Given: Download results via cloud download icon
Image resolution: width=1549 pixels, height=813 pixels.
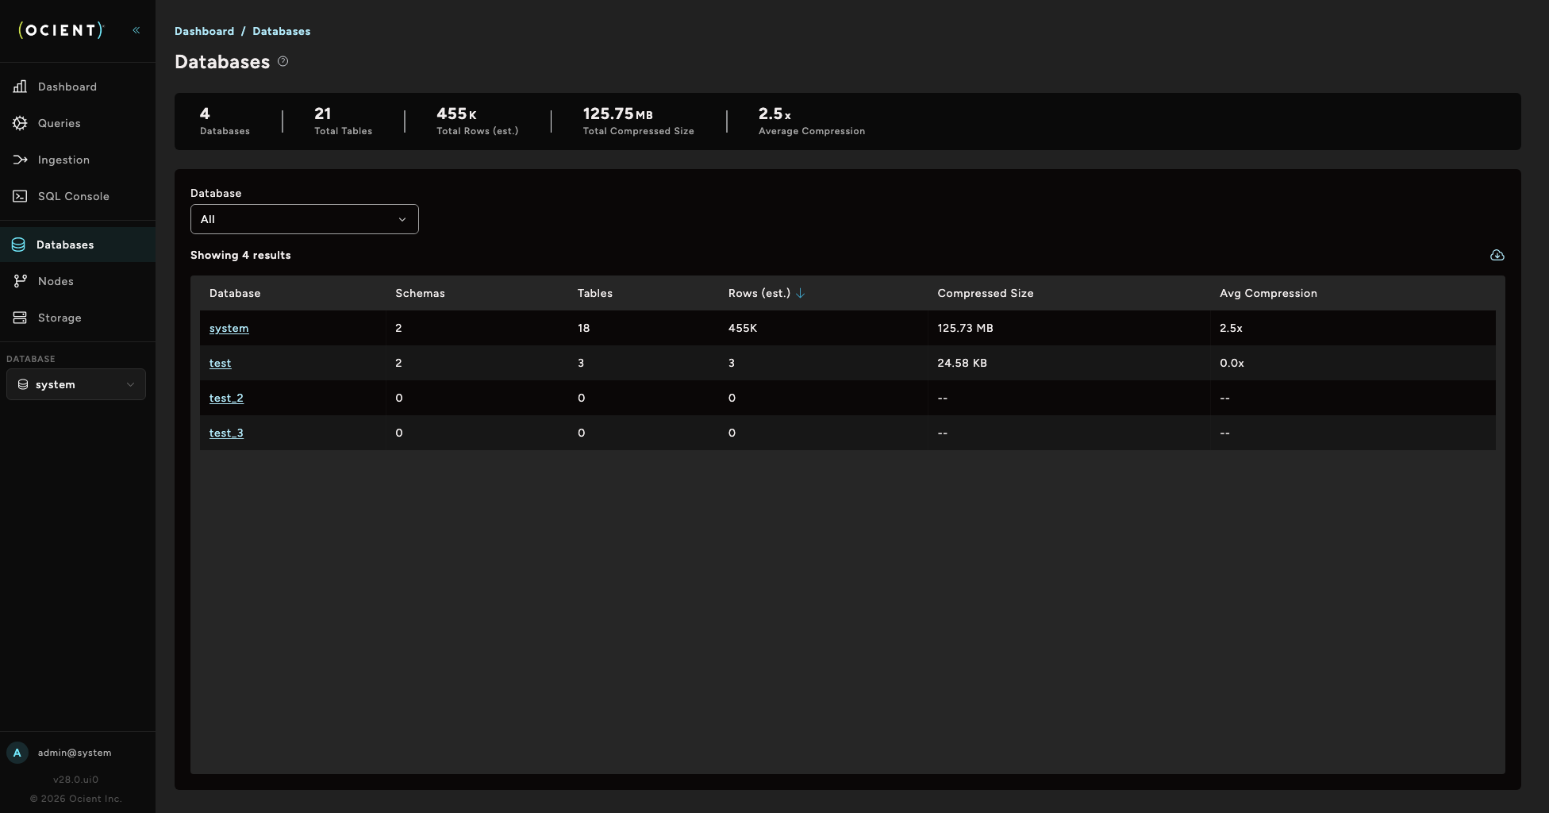Looking at the screenshot, I should click(x=1497, y=255).
